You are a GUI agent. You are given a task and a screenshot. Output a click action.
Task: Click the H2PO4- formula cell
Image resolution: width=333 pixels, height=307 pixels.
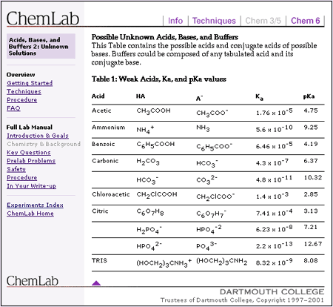tap(149, 230)
